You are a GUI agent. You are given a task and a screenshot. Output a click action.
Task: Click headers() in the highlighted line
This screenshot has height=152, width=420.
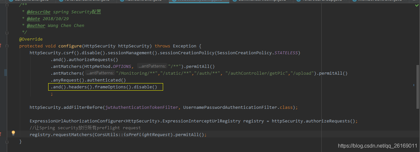[80, 87]
